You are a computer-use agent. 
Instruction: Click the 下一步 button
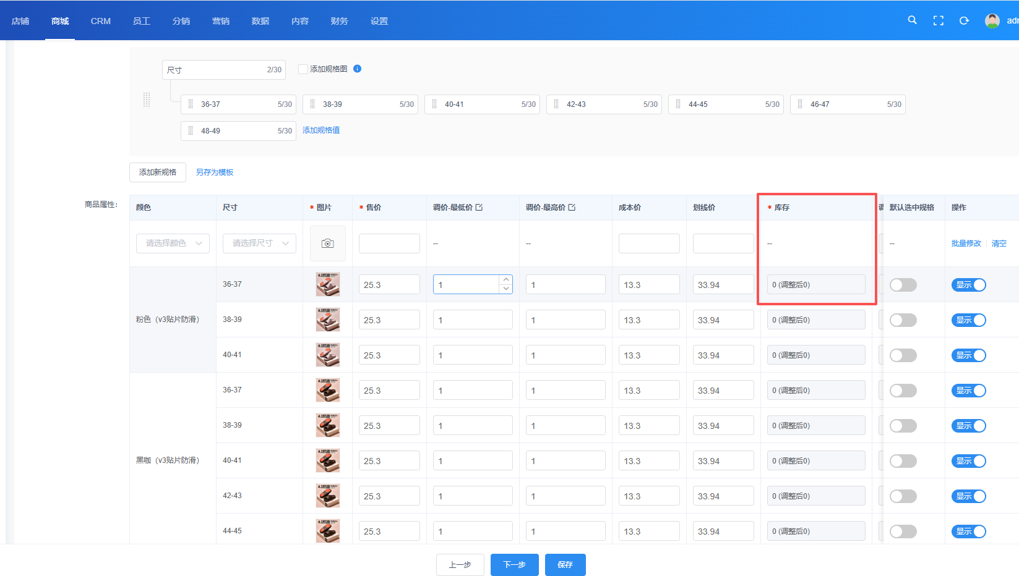coord(514,565)
